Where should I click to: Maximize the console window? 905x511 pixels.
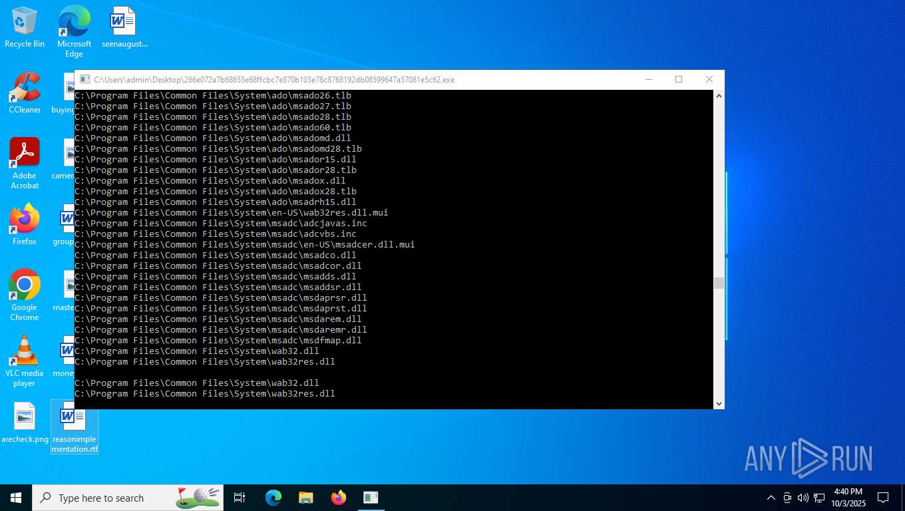click(x=679, y=79)
